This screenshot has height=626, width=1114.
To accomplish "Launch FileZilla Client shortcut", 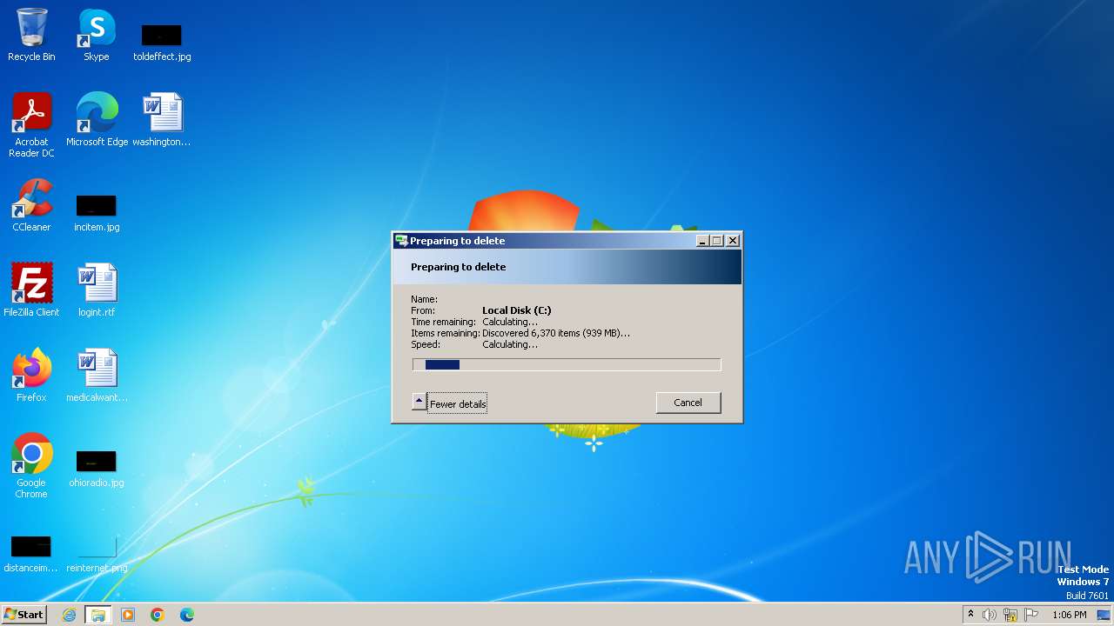I will [x=31, y=290].
